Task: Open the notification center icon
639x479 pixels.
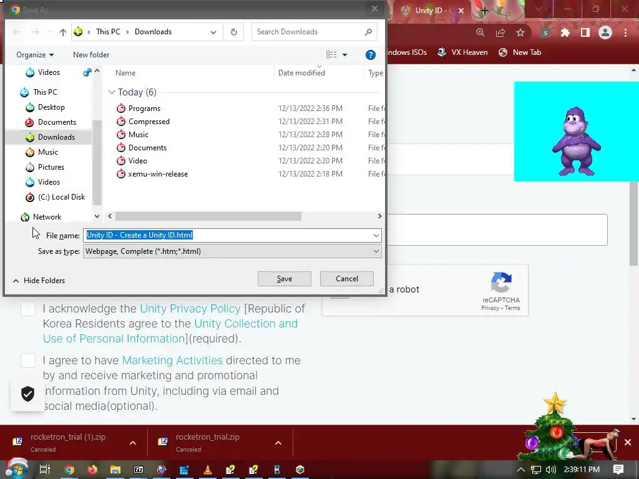Action: click(618, 470)
